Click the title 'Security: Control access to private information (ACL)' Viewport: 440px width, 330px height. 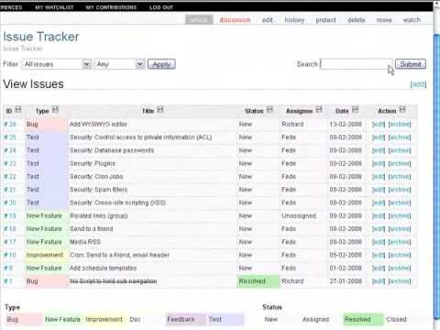(x=141, y=137)
